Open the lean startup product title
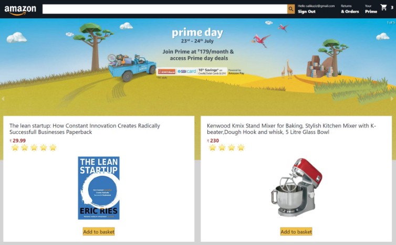 coord(85,129)
